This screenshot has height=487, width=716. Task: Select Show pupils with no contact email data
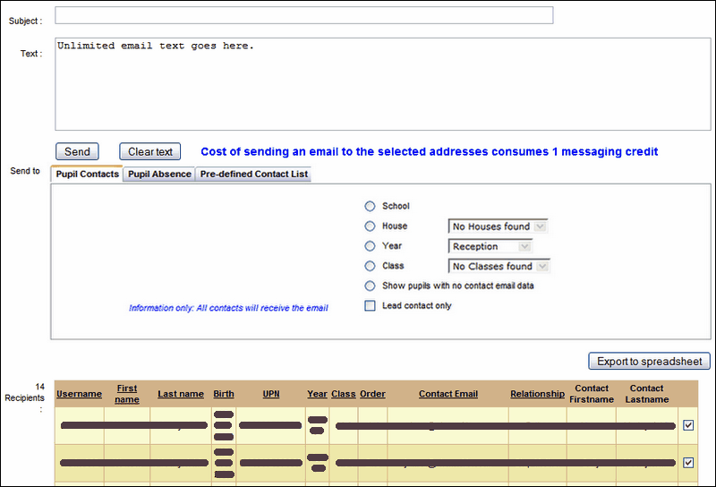[370, 286]
